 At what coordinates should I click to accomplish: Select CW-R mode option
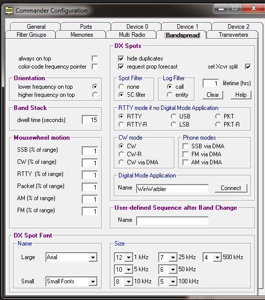click(x=121, y=154)
